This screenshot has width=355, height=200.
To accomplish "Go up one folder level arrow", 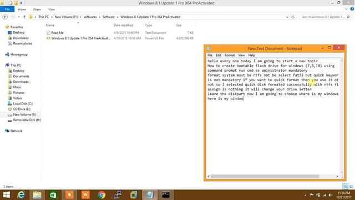I will (x=24, y=17).
